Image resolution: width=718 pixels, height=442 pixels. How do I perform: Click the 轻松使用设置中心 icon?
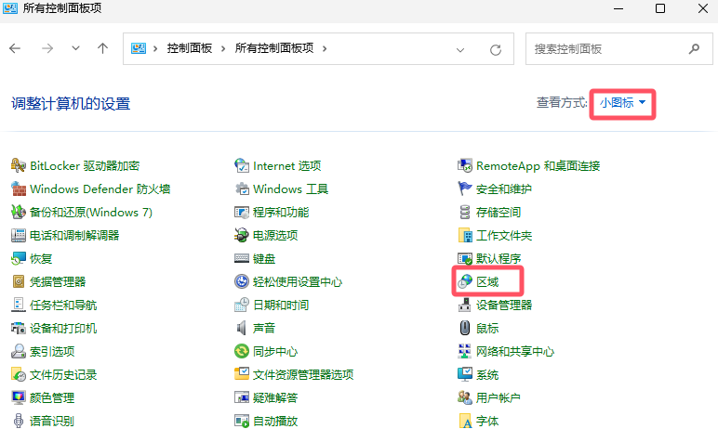coord(241,281)
